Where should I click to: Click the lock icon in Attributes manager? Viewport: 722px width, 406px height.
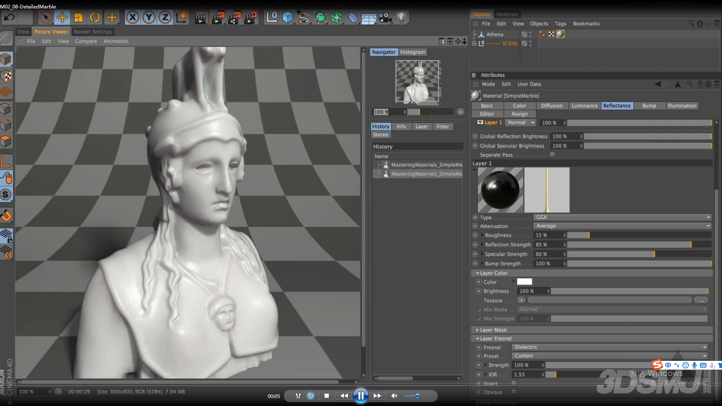coord(700,84)
